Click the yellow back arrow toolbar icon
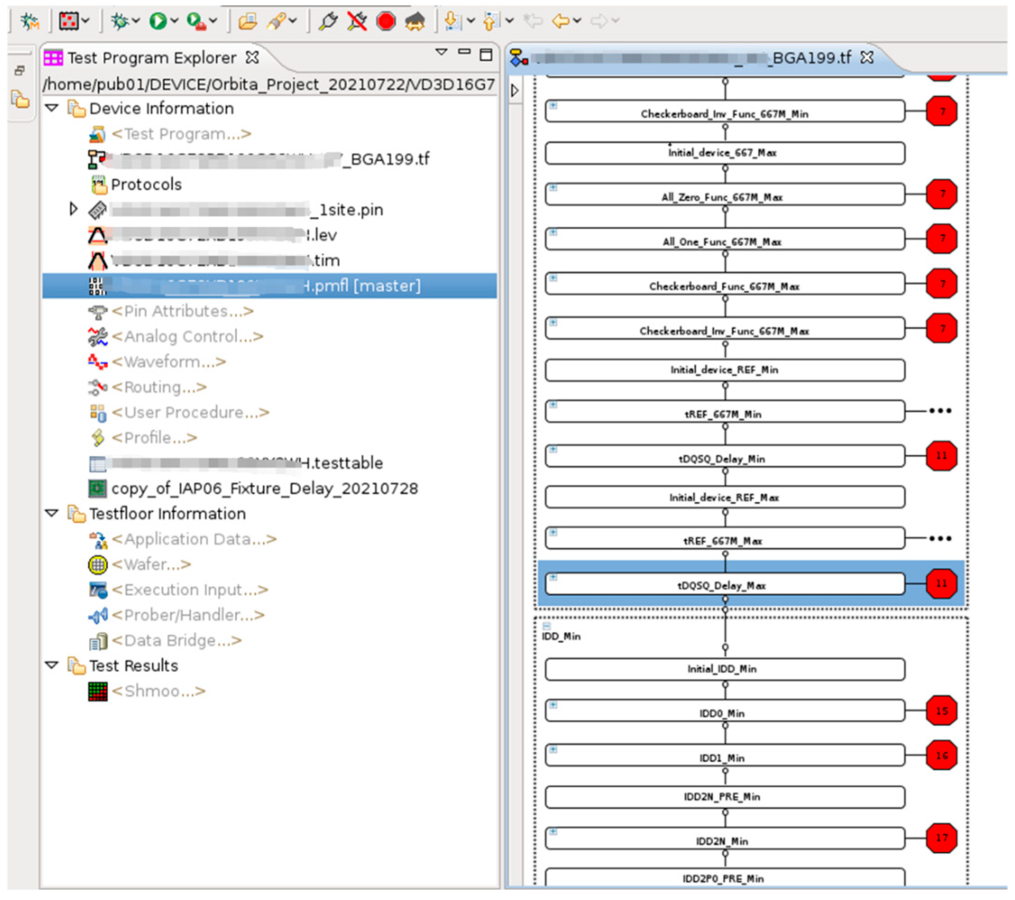1015x900 pixels. click(x=561, y=21)
